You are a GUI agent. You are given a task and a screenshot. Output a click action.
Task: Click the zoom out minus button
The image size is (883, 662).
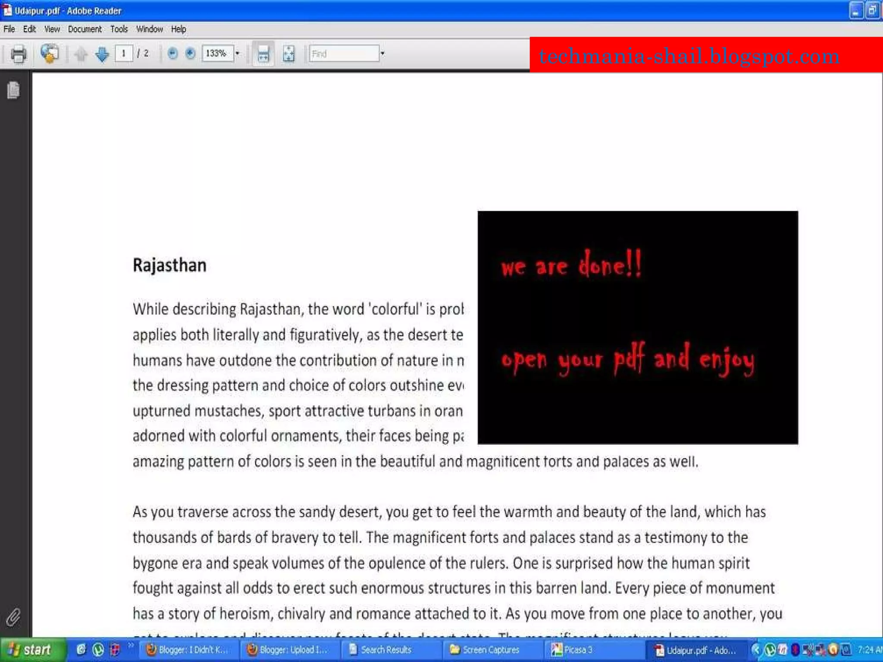point(172,53)
